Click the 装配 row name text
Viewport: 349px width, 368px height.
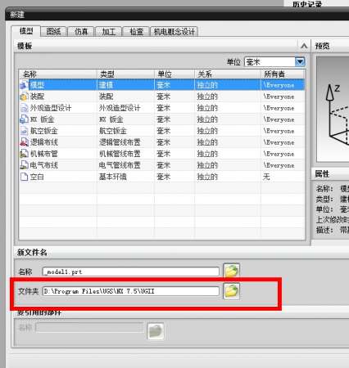(37, 96)
